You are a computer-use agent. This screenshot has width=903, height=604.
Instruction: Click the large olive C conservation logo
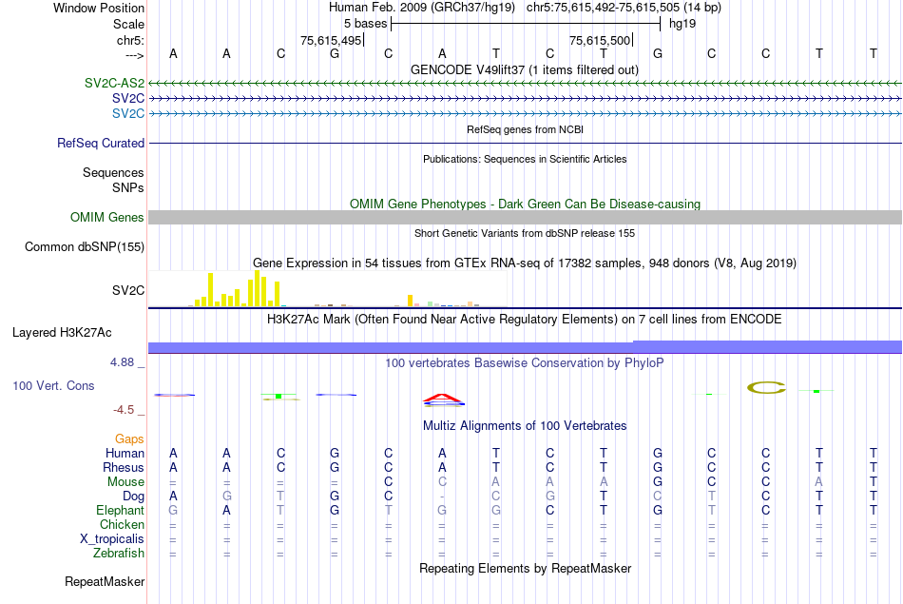click(766, 388)
